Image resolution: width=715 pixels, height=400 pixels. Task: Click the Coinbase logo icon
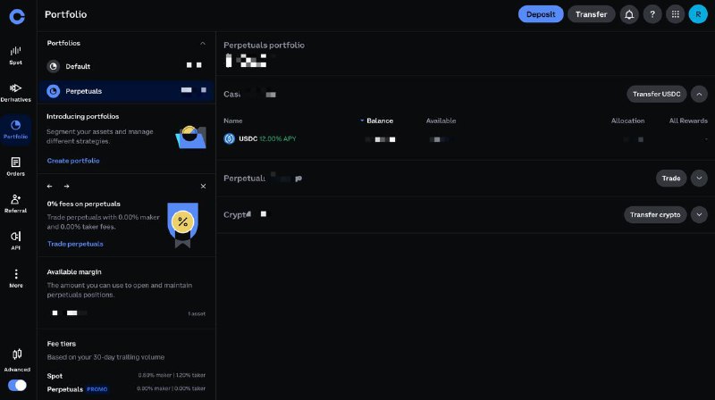coord(16,15)
